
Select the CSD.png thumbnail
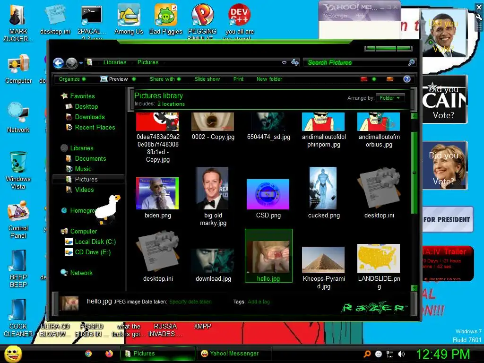pyautogui.click(x=268, y=194)
